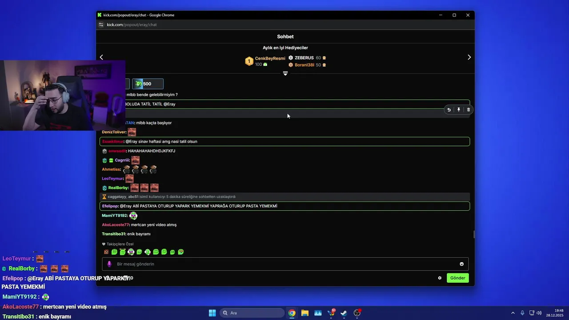Click the taskbar Ara search box

252,313
